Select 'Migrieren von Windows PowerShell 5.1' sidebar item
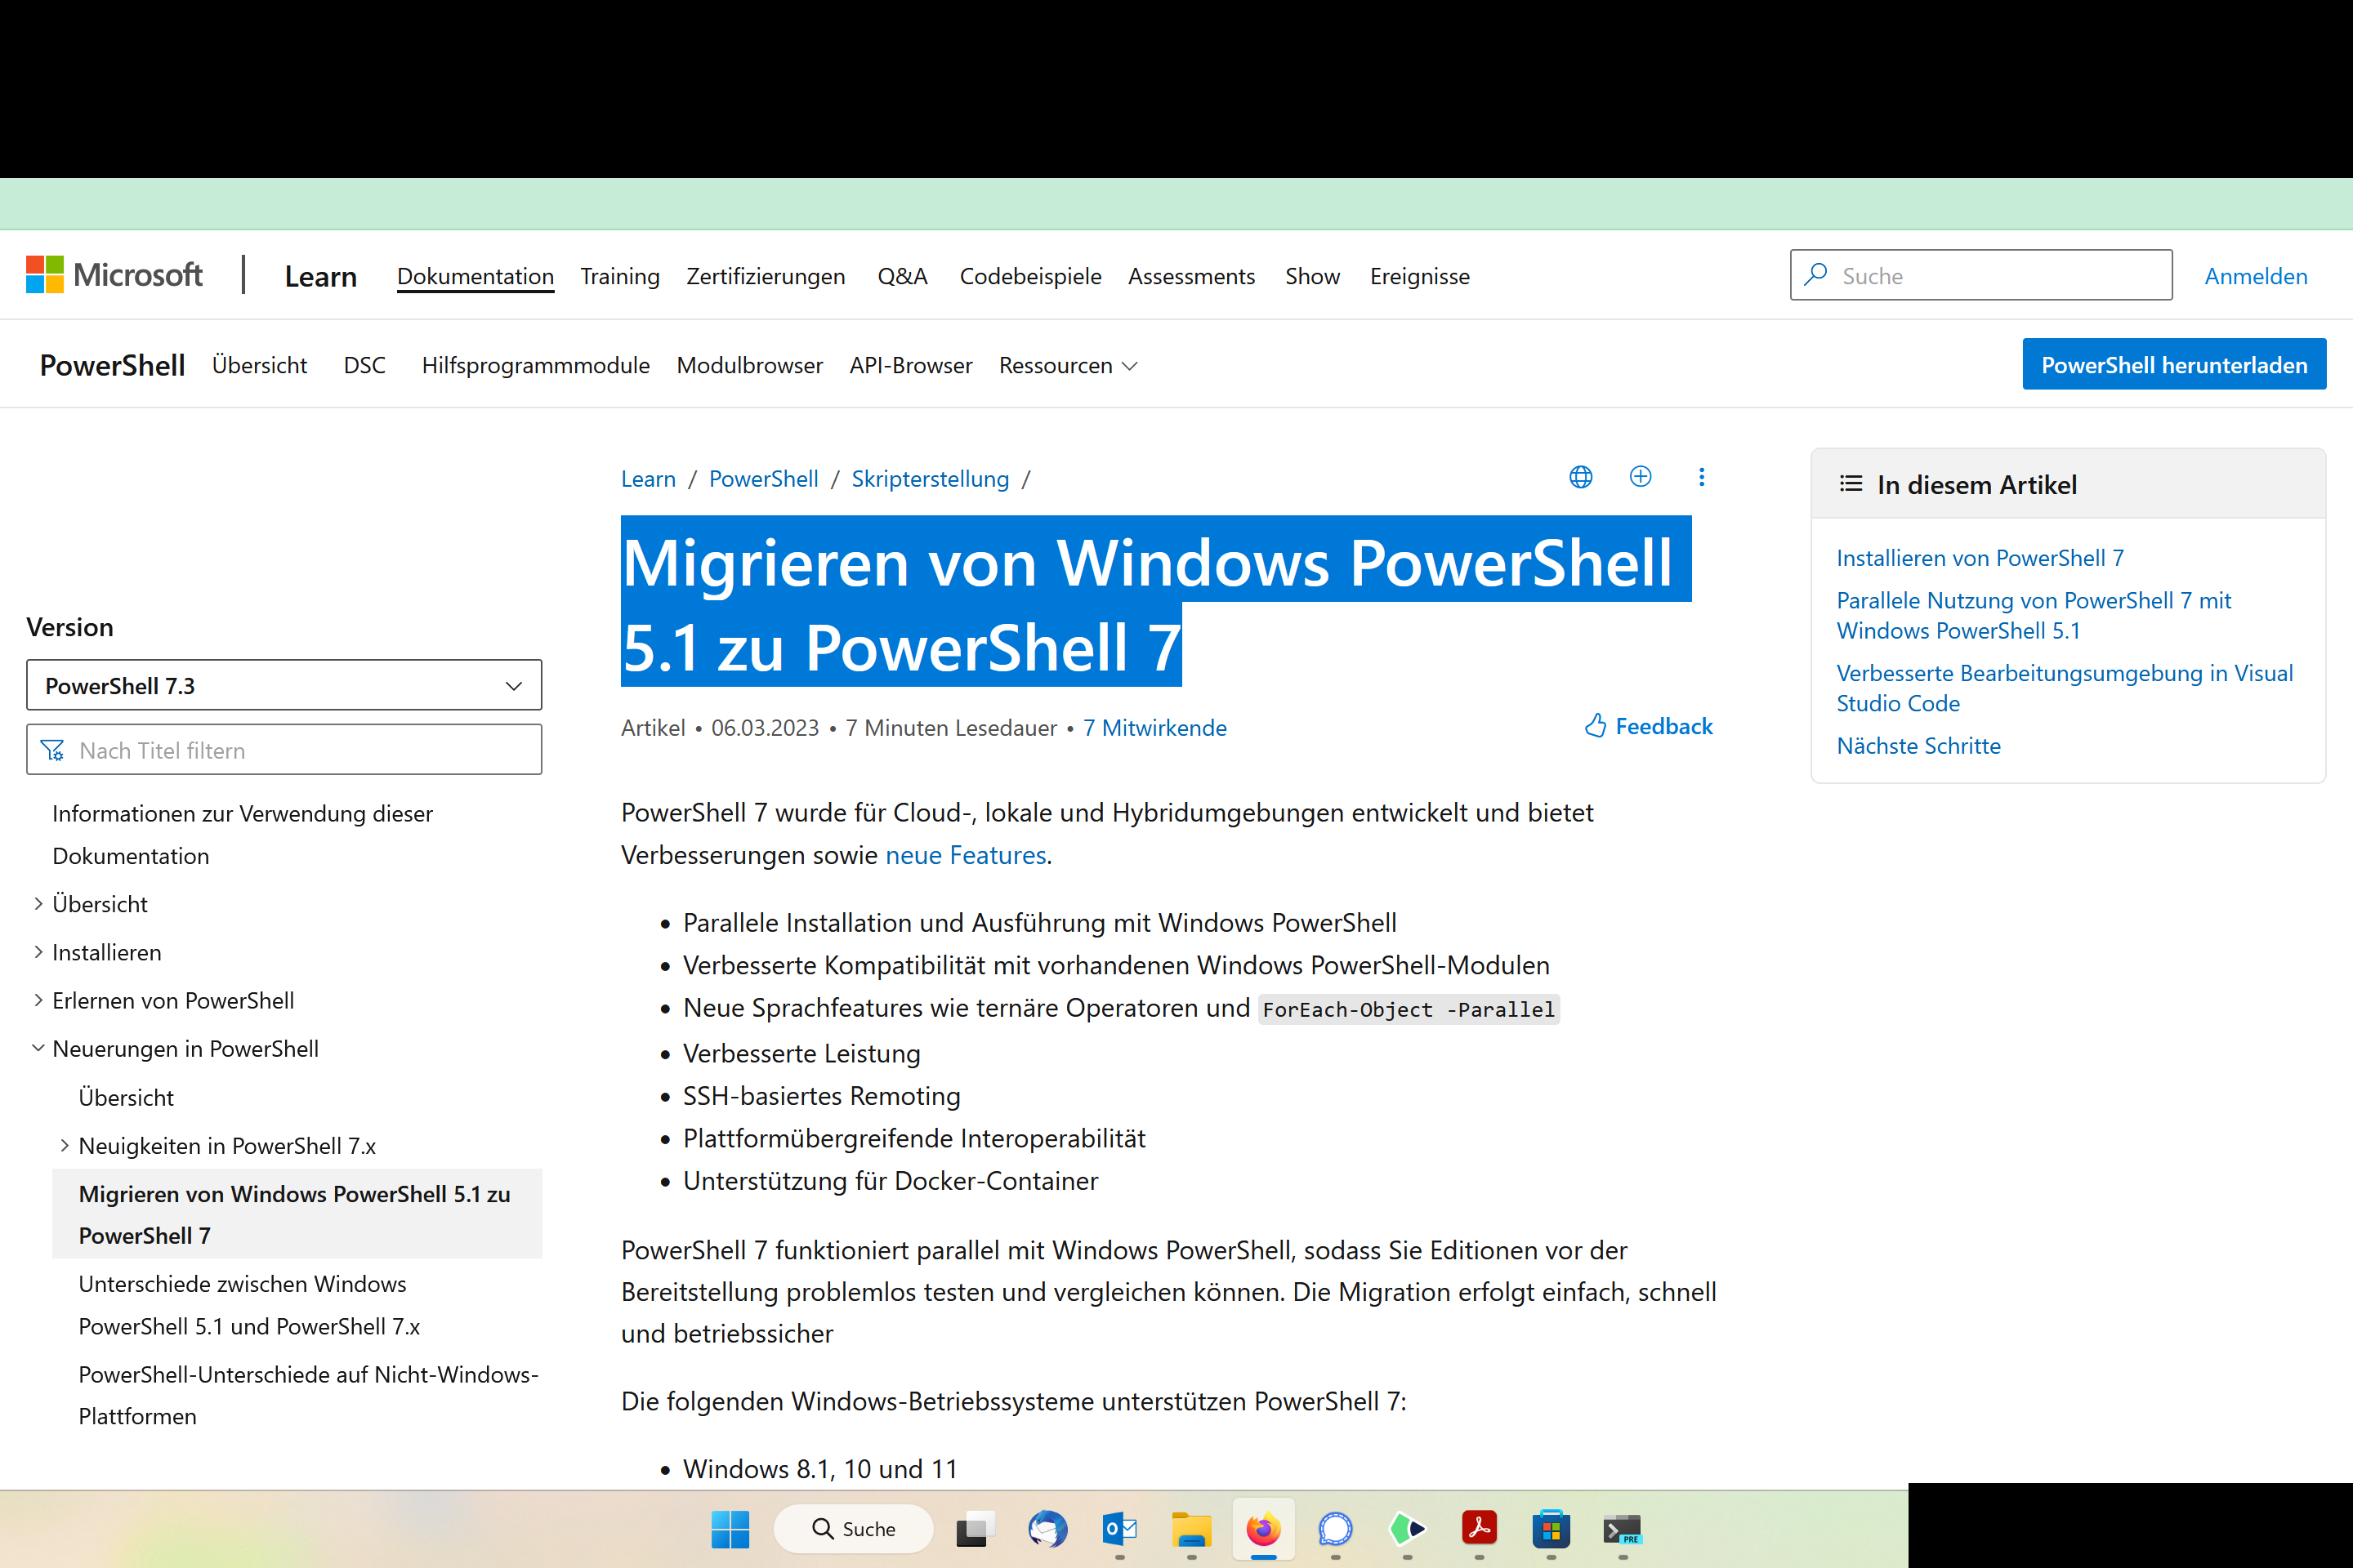Screen dimensions: 2353x1568 (x=297, y=1214)
